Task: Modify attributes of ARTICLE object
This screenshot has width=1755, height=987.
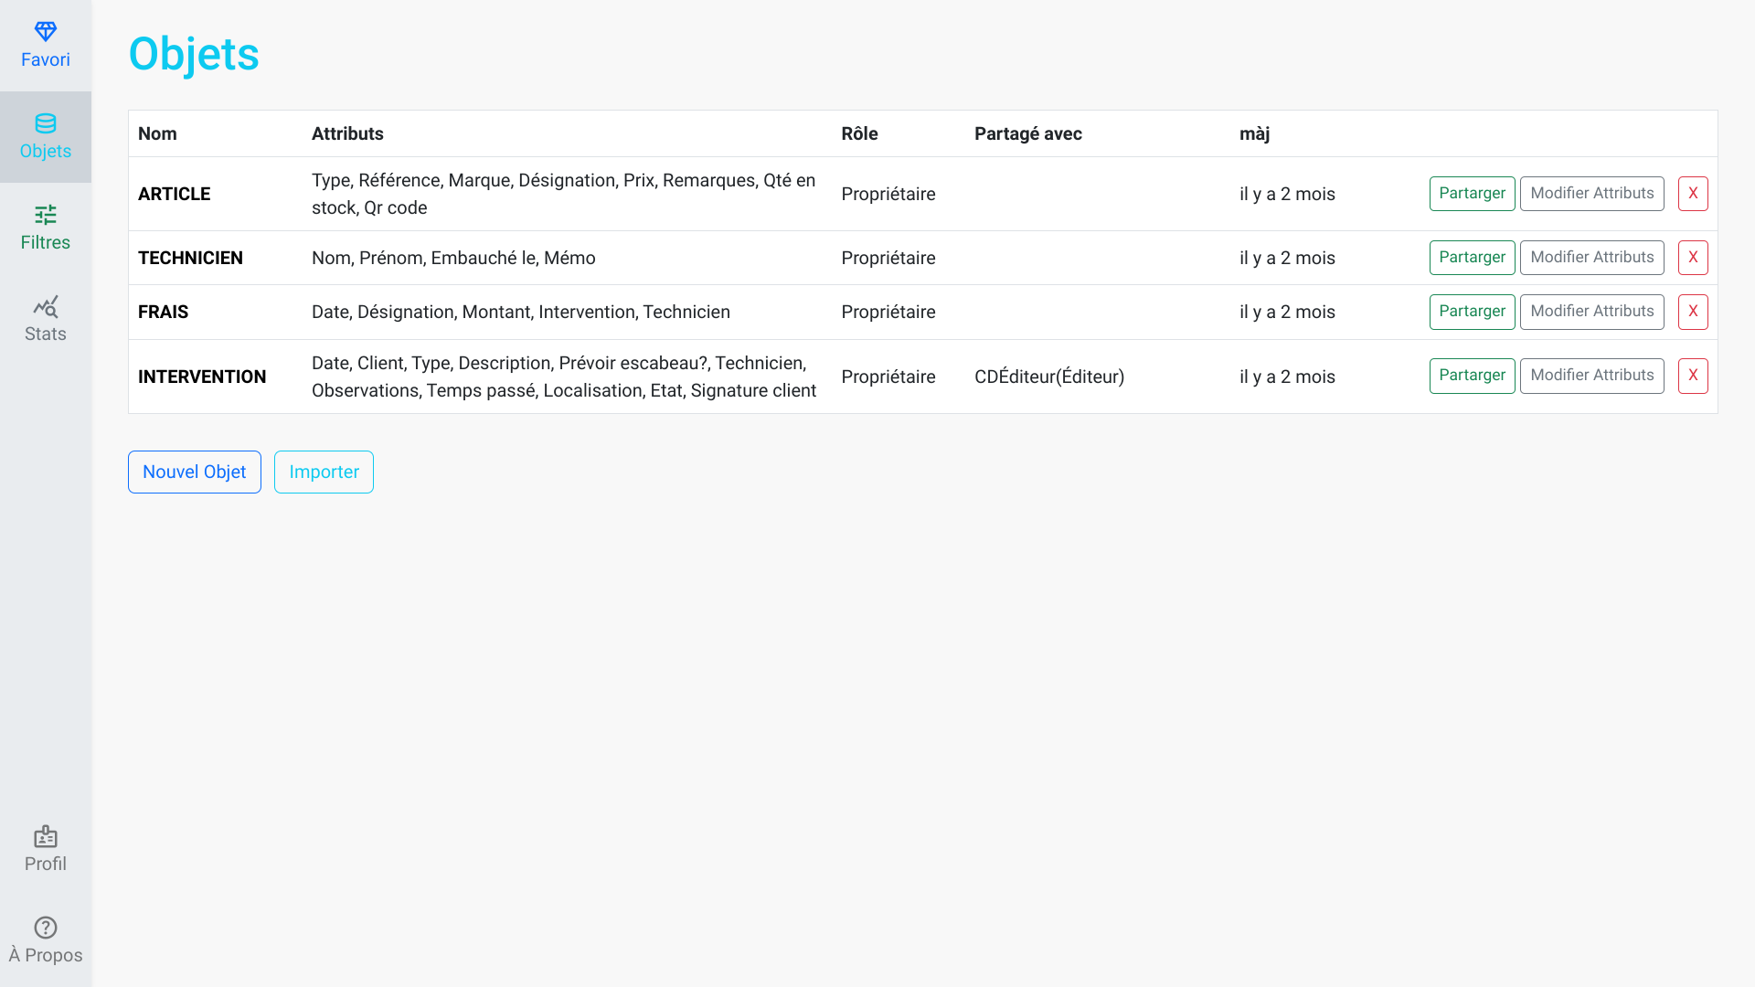Action: pos(1591,194)
